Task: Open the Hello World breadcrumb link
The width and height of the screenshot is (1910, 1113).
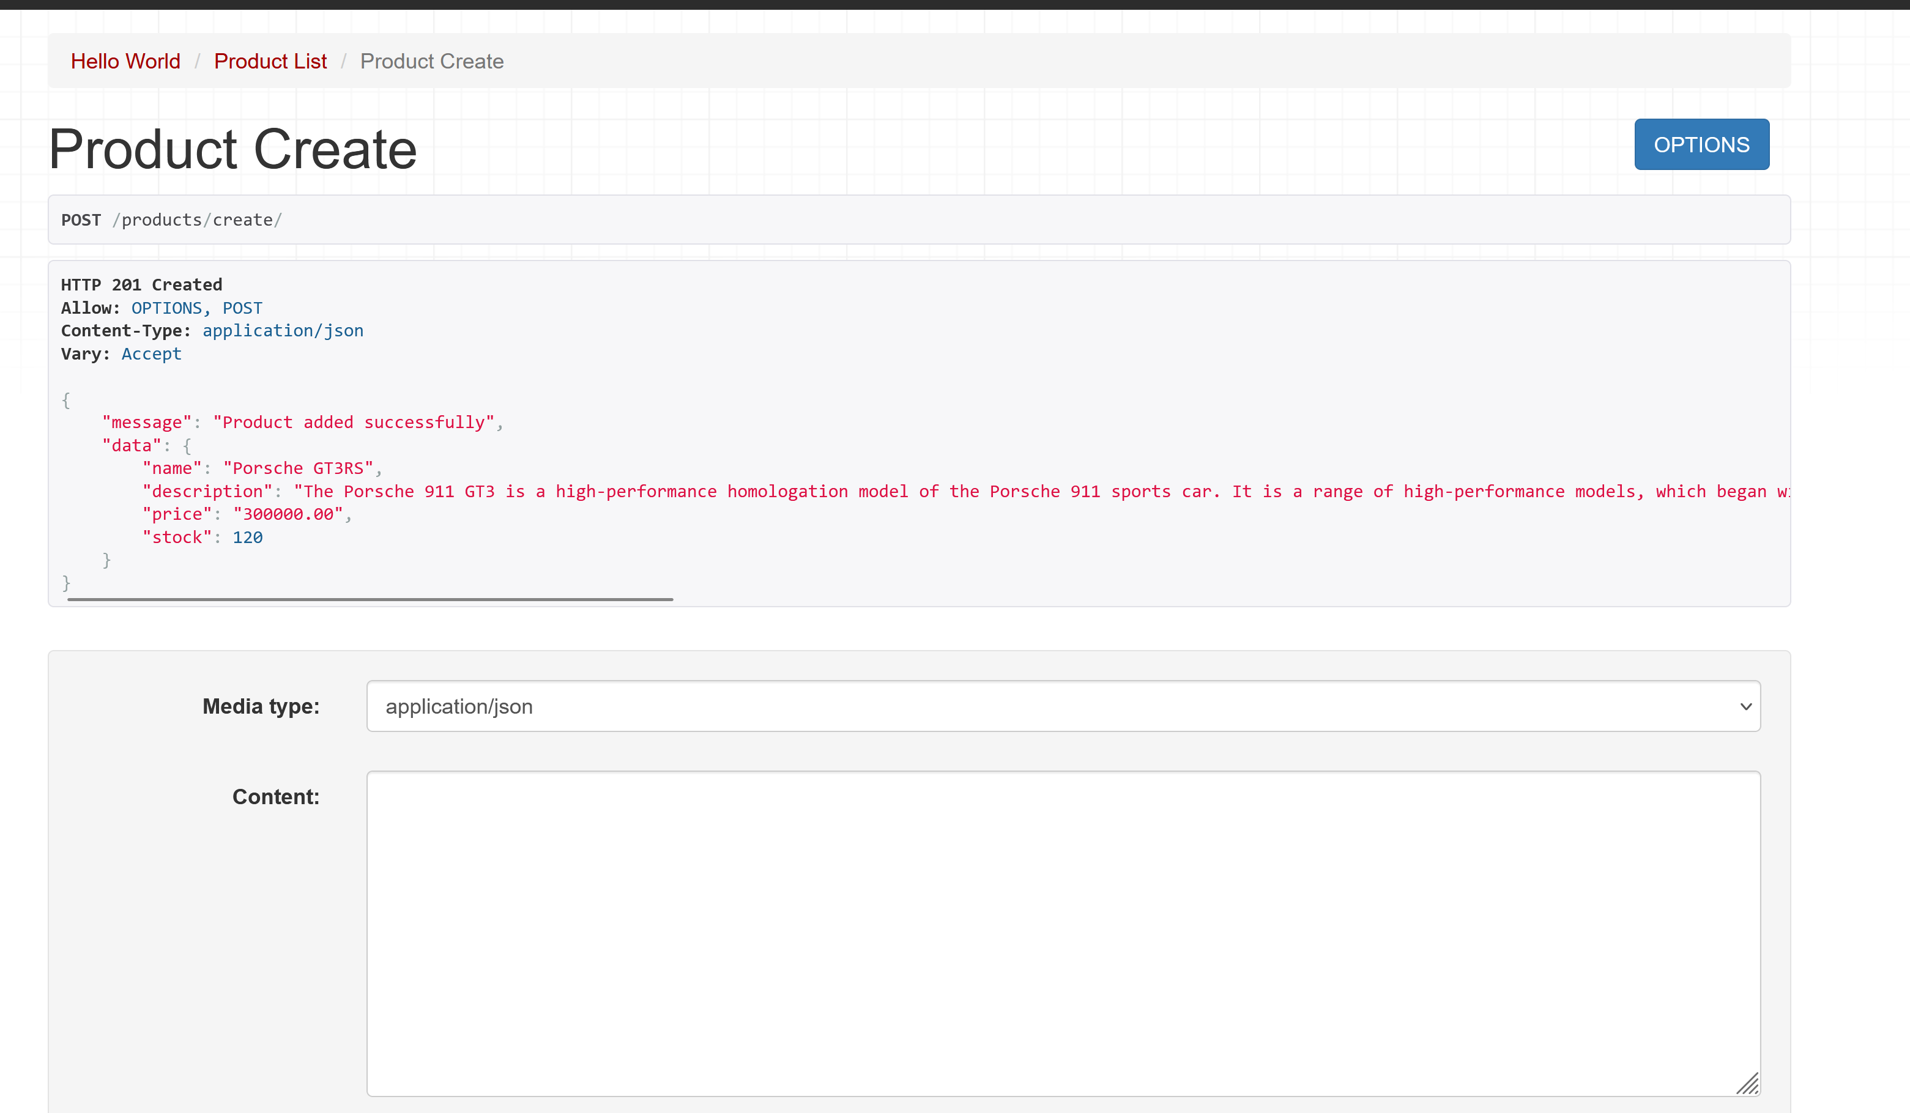Action: coord(125,61)
